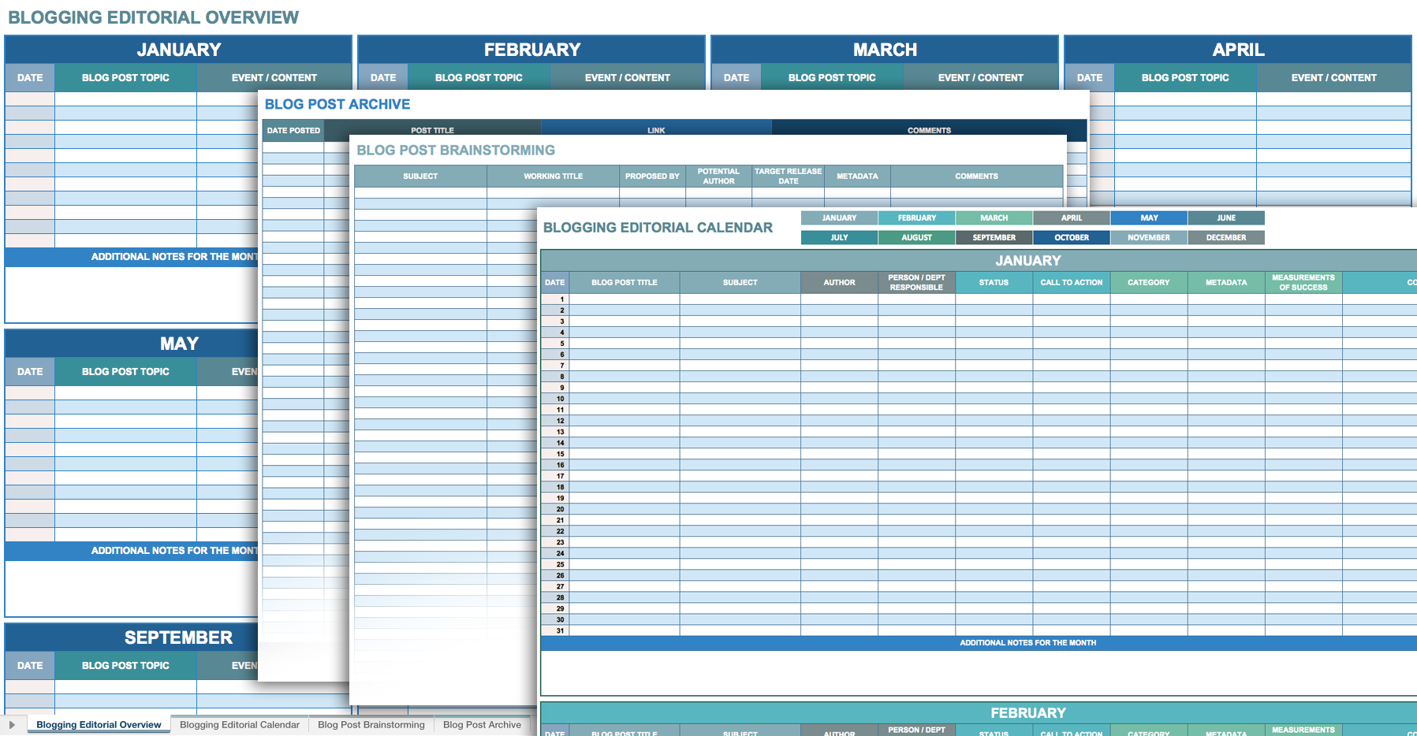Click the Date header under overview March
The width and height of the screenshot is (1417, 736).
point(736,78)
